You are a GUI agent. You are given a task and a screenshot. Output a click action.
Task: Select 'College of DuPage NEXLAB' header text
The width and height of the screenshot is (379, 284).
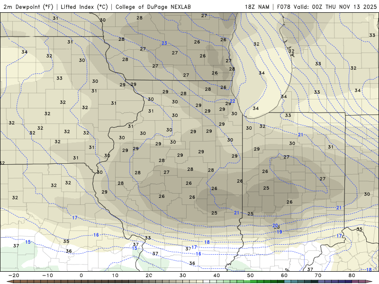153,7
